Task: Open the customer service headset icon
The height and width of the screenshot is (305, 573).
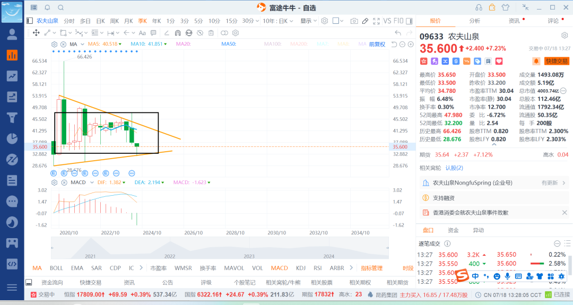Action: pos(479,7)
